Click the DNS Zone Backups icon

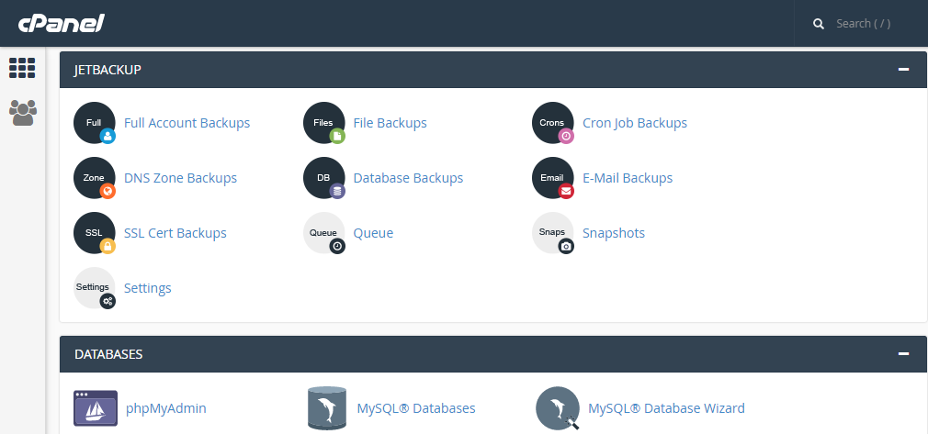click(95, 178)
